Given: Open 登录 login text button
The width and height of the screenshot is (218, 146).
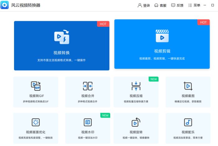Looking at the screenshot, I should pos(147,5).
